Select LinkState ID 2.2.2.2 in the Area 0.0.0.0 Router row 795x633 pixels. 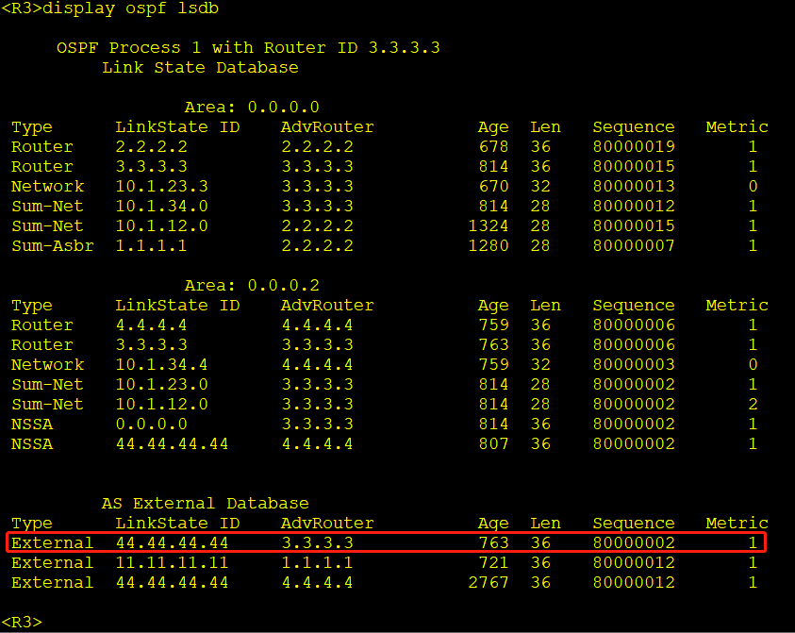(x=152, y=146)
